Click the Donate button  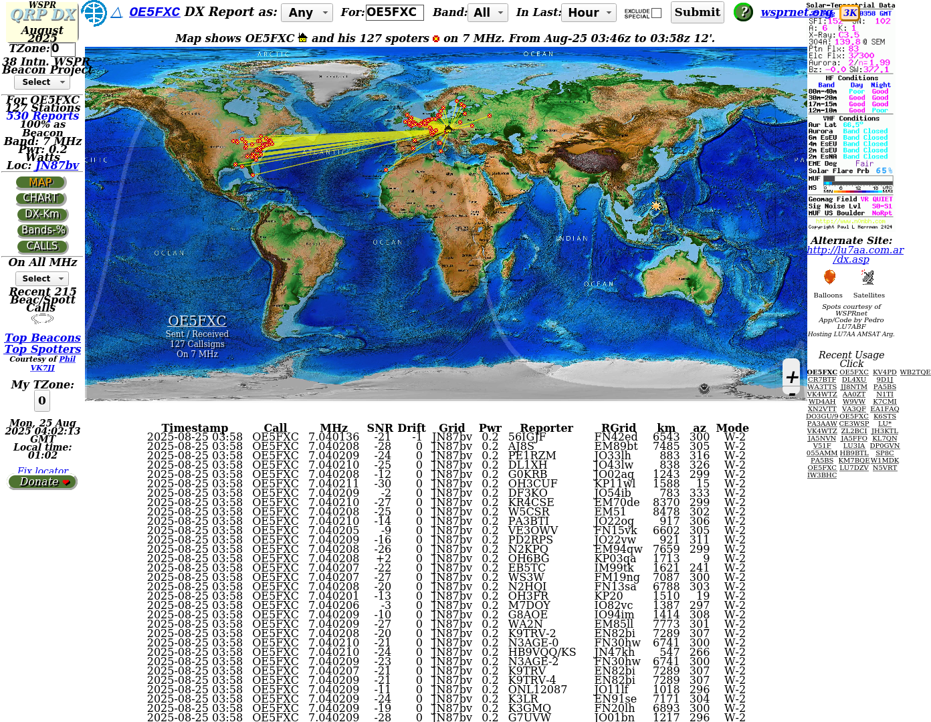(x=43, y=482)
